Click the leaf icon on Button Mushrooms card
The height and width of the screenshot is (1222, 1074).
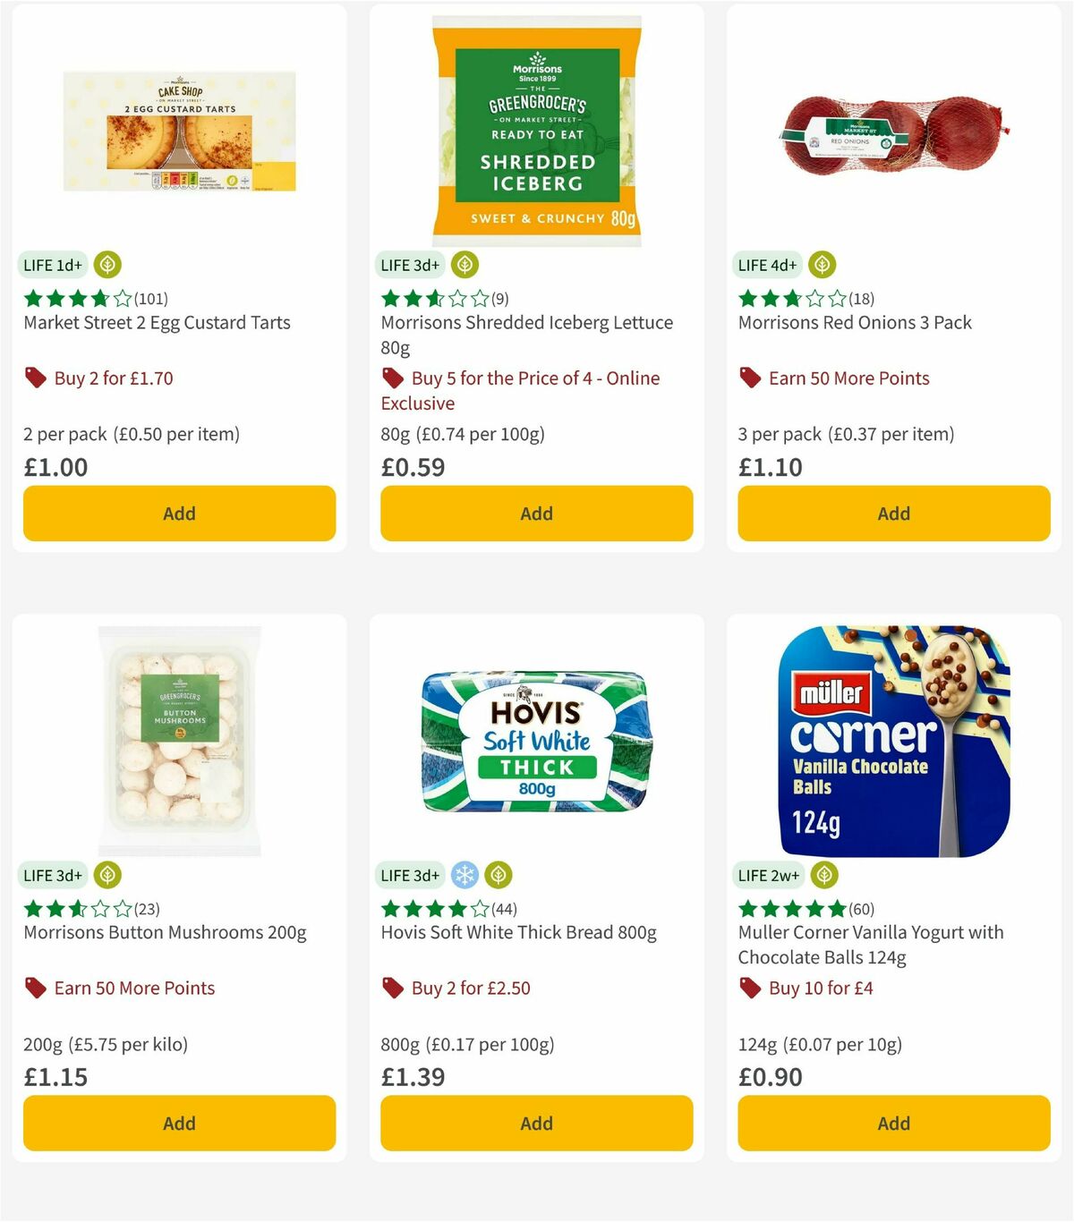coord(107,875)
